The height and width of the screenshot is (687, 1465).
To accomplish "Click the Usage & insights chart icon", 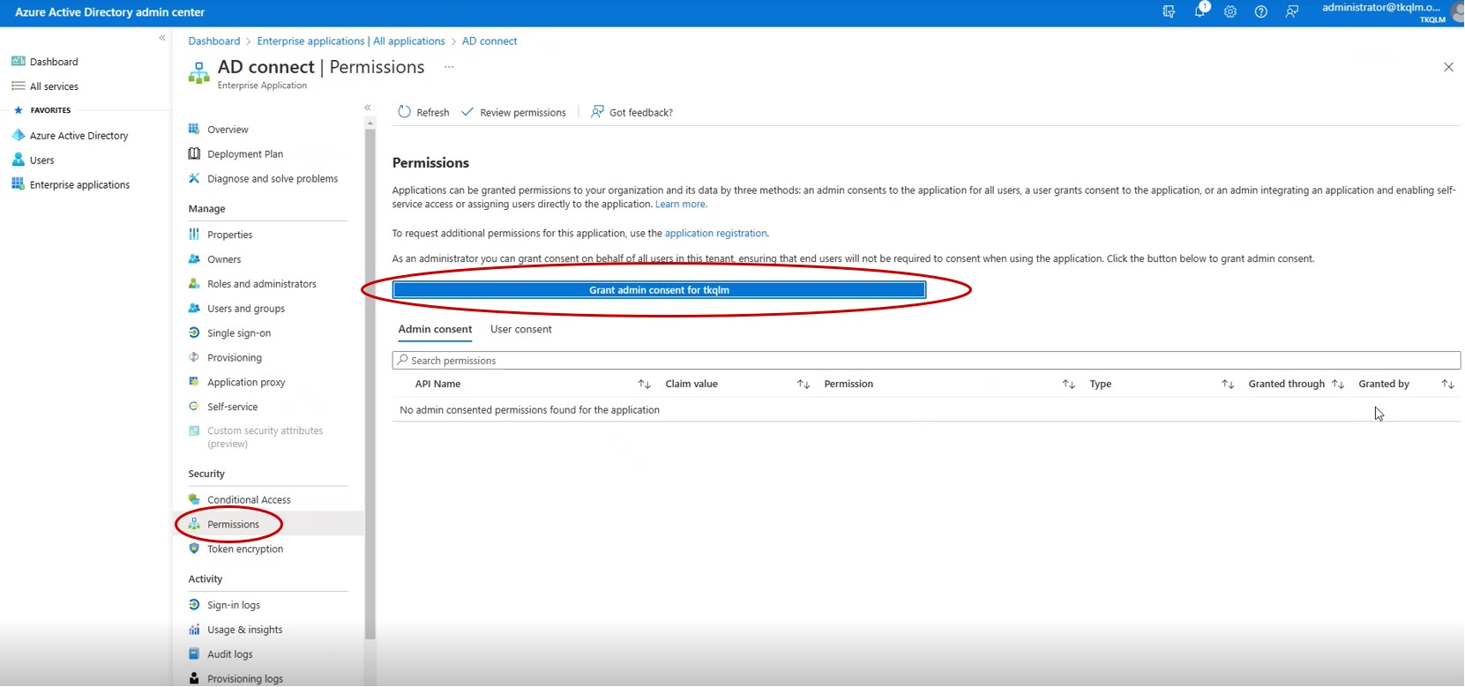I will click(194, 629).
